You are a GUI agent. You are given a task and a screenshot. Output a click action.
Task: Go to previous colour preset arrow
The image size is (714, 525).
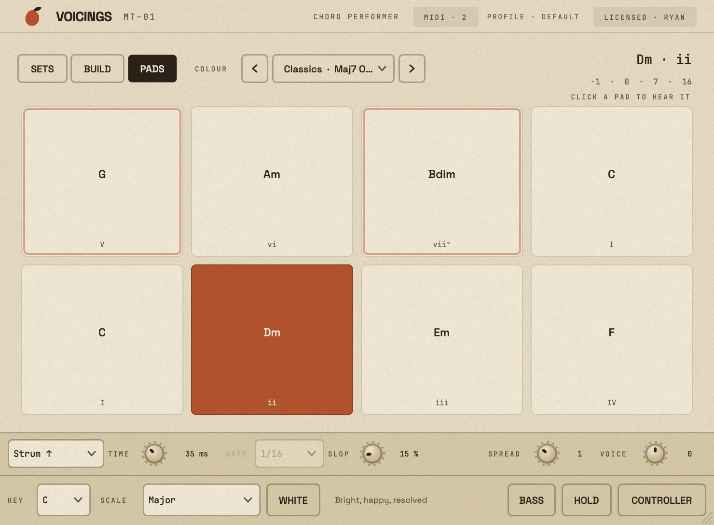[255, 69]
